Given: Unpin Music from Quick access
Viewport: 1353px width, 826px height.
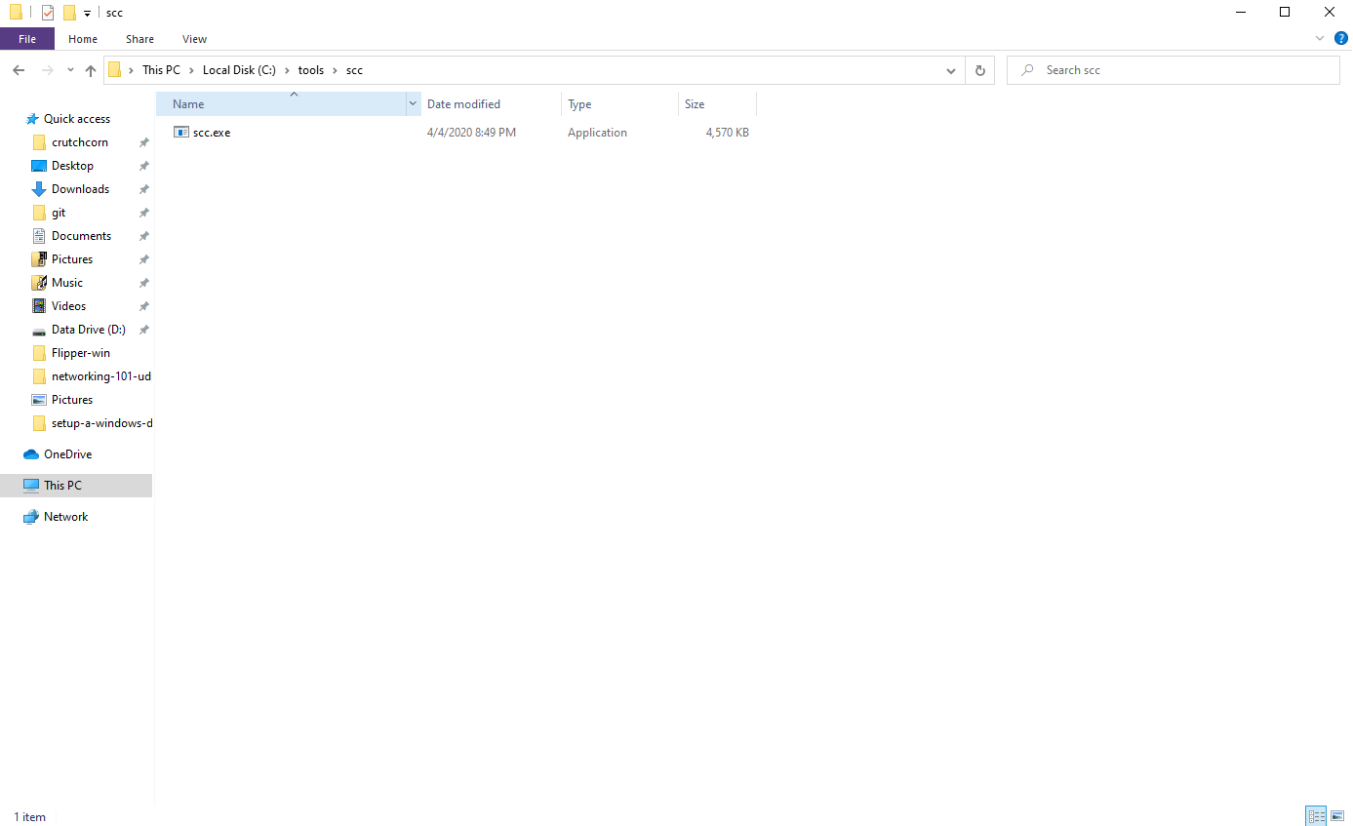Looking at the screenshot, I should 143,282.
